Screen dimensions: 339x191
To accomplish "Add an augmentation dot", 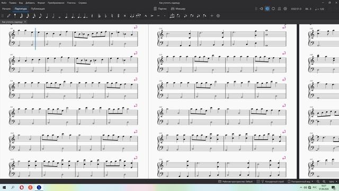I will tap(67, 15).
